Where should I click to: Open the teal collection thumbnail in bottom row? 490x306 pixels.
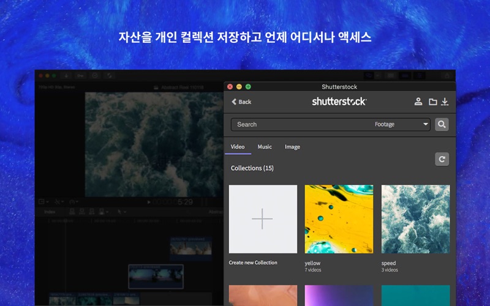(416, 296)
